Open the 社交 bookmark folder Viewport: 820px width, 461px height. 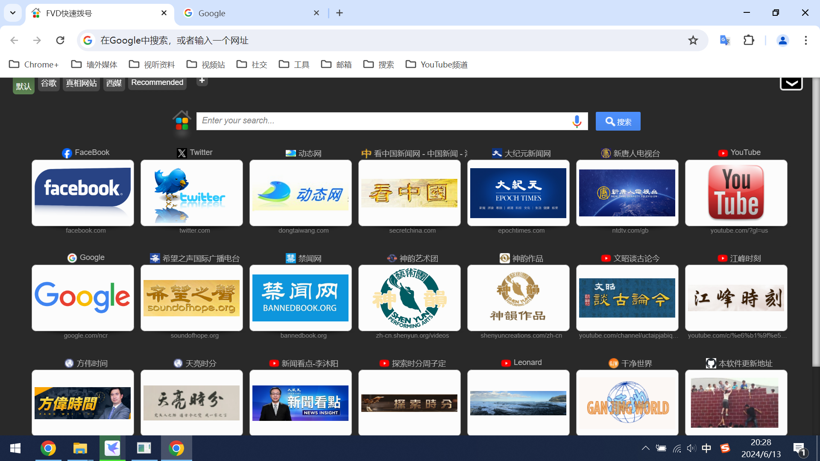(252, 64)
